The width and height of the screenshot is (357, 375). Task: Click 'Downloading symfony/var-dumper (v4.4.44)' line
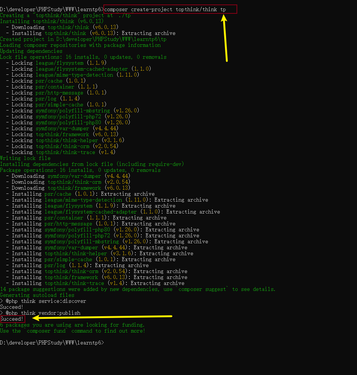click(68, 176)
